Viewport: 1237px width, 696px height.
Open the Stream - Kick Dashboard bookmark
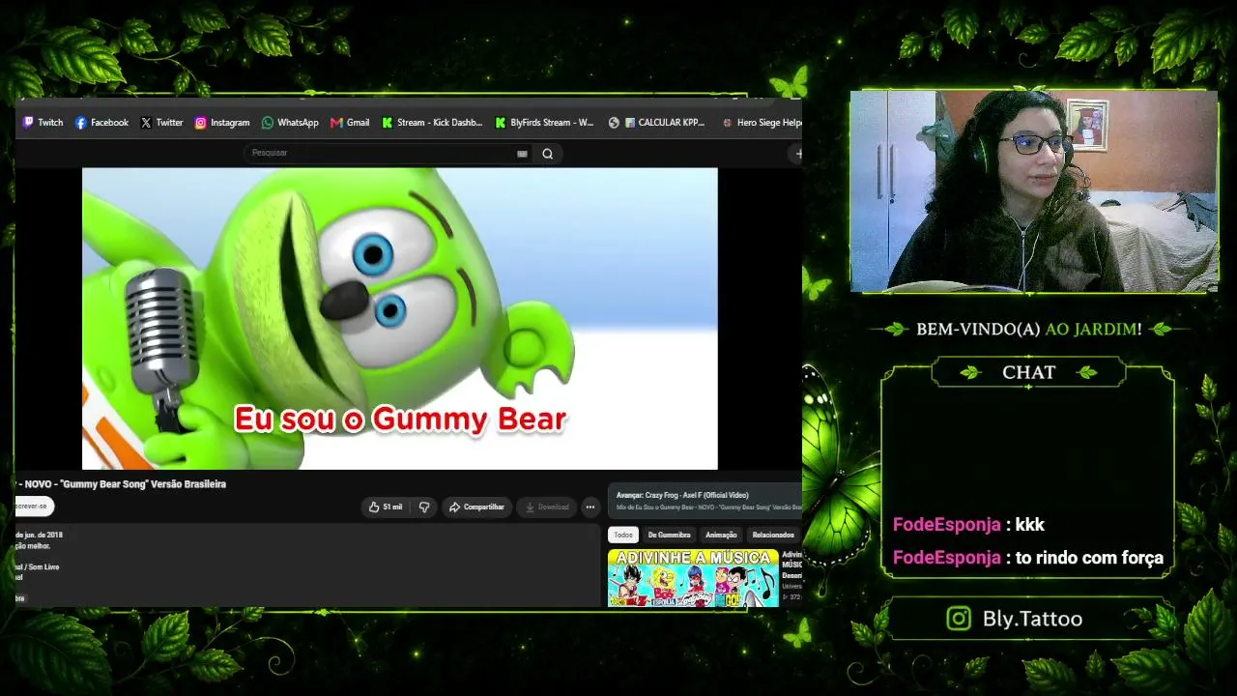click(x=432, y=123)
